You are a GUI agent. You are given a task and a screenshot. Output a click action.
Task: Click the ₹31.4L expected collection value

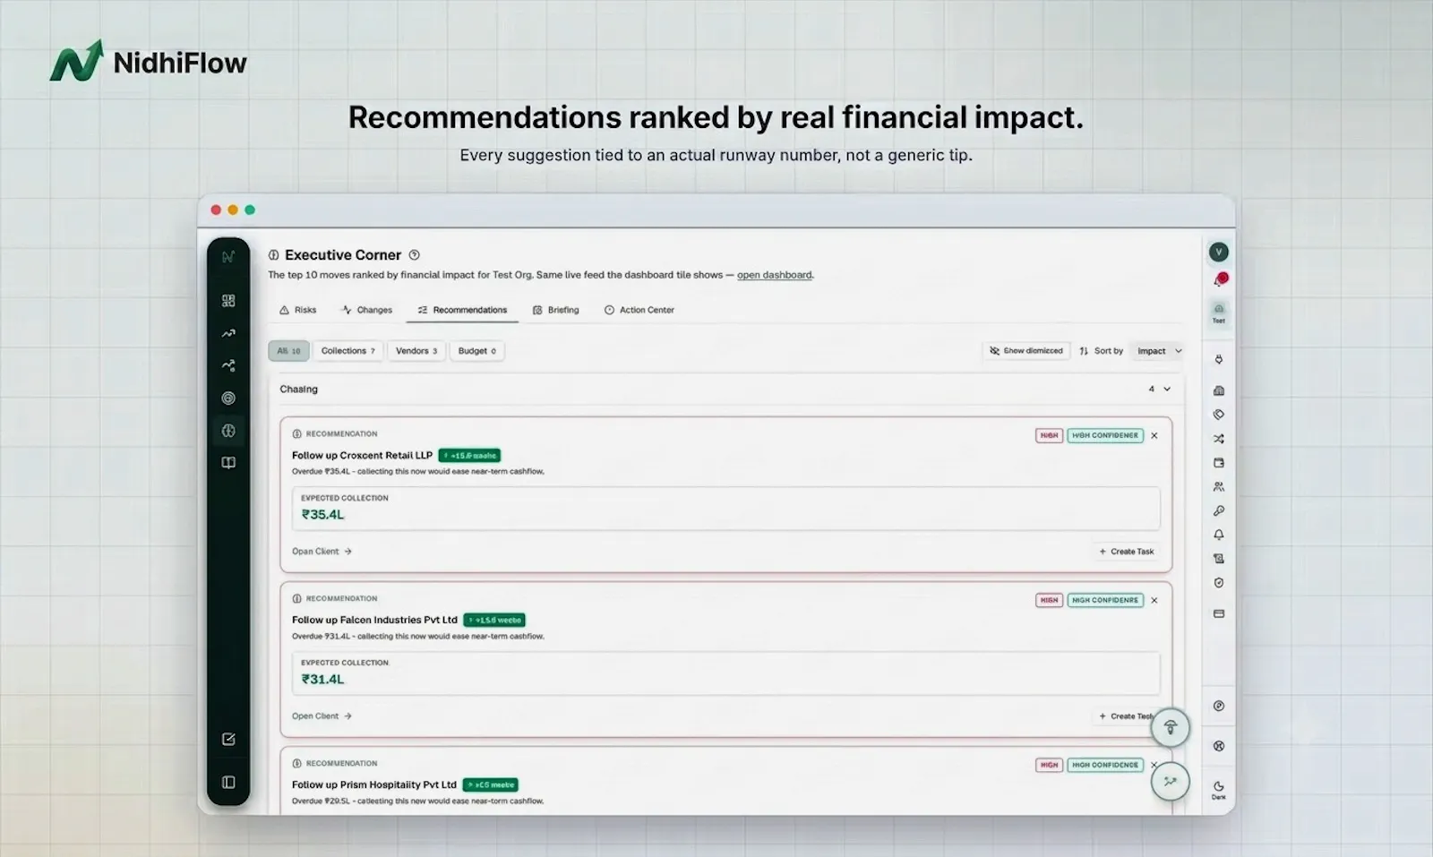coord(322,680)
